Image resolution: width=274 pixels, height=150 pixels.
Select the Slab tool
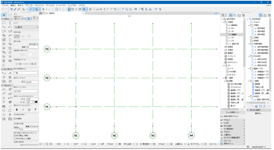point(10,27)
